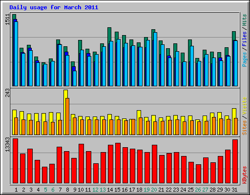This screenshot has height=195, width=250.
Task: Click the cyan pages bar for day 20
Action: point(155,59)
